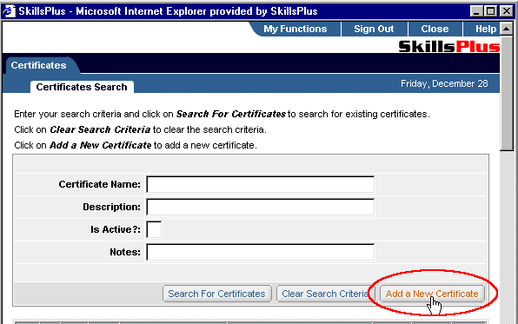Click into the Notes input field
Screen dimensions: 518x324
(x=261, y=252)
